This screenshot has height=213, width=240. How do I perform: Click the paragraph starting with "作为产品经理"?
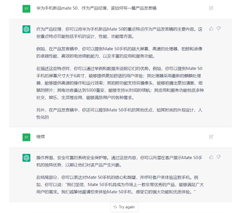tap(119, 32)
